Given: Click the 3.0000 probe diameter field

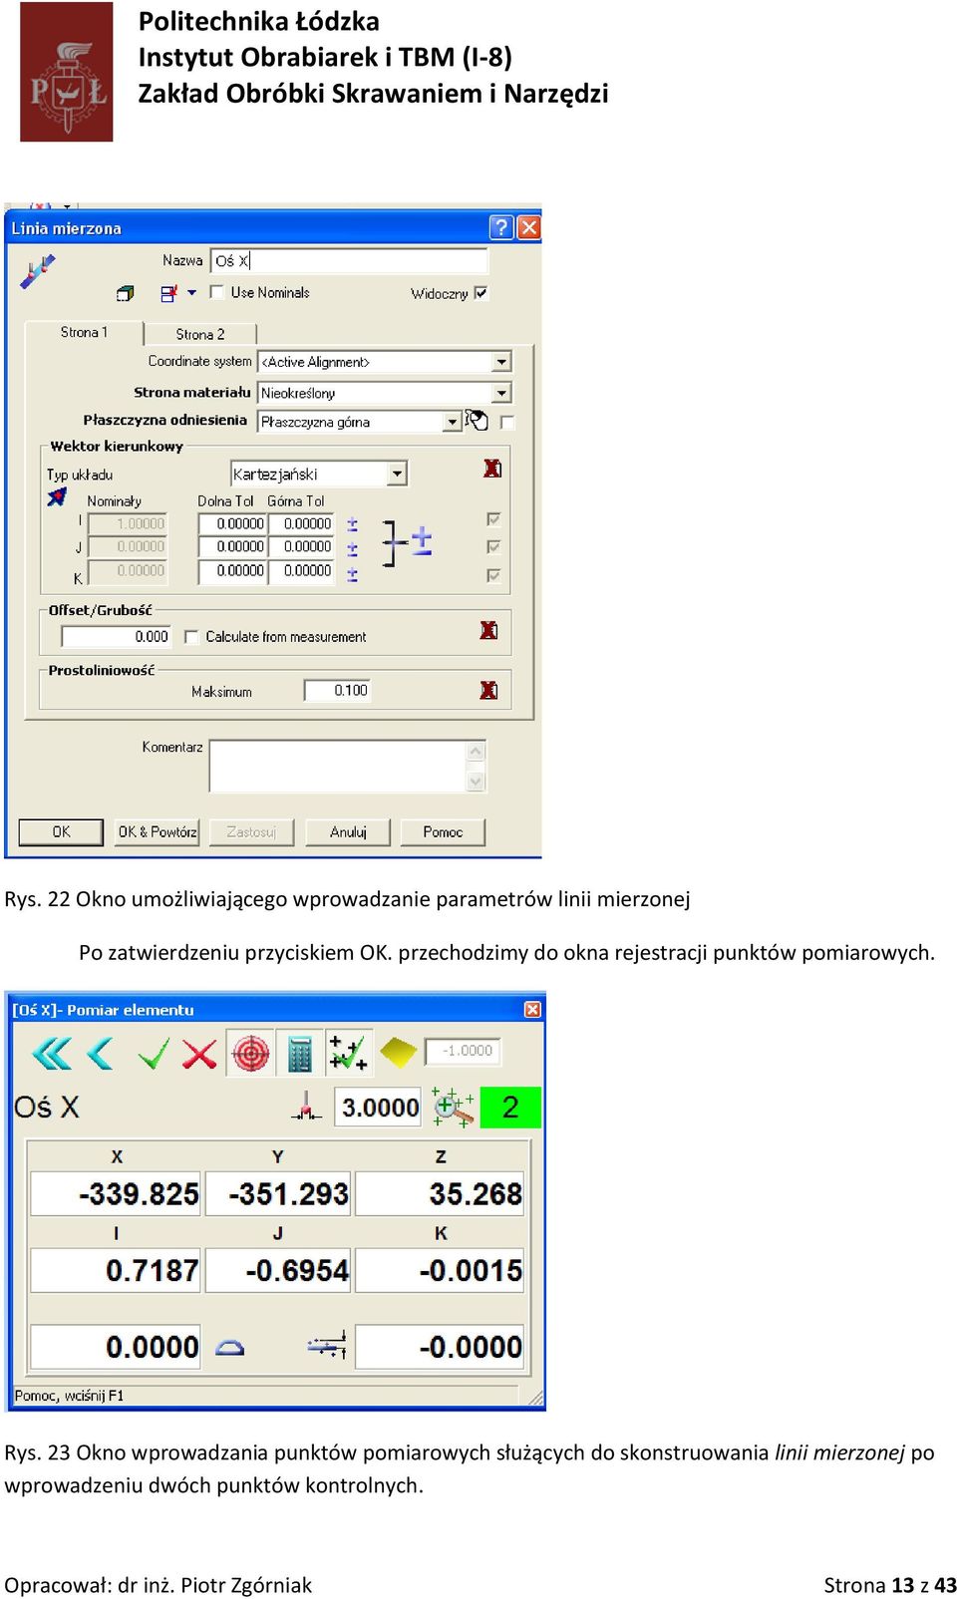Looking at the screenshot, I should coord(378,1107).
